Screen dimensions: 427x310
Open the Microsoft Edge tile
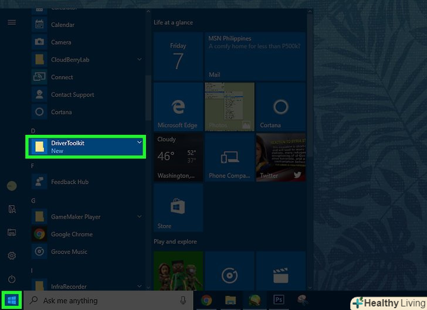178,107
